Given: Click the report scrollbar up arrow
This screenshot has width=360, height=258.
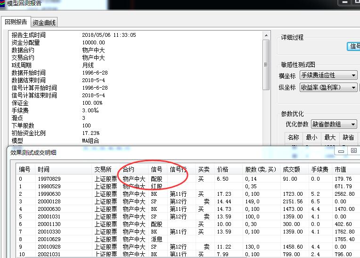Looking at the screenshot, I should click(x=266, y=34).
